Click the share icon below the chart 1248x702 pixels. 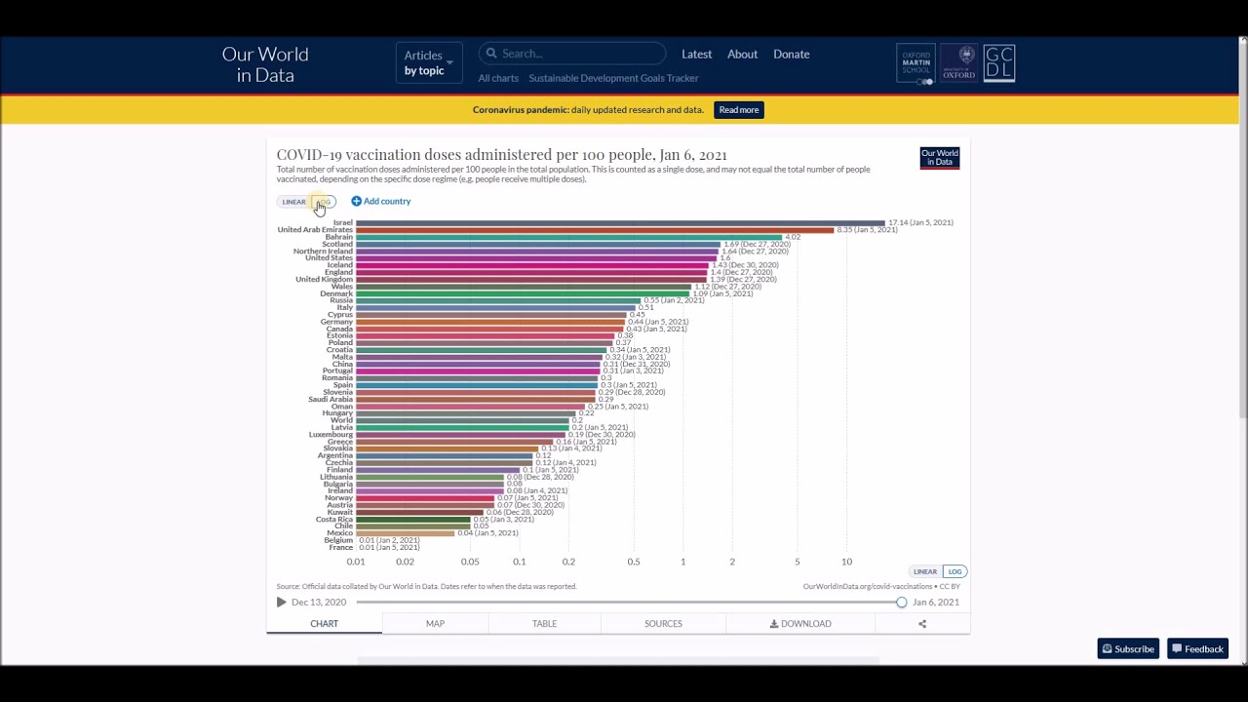coord(921,624)
